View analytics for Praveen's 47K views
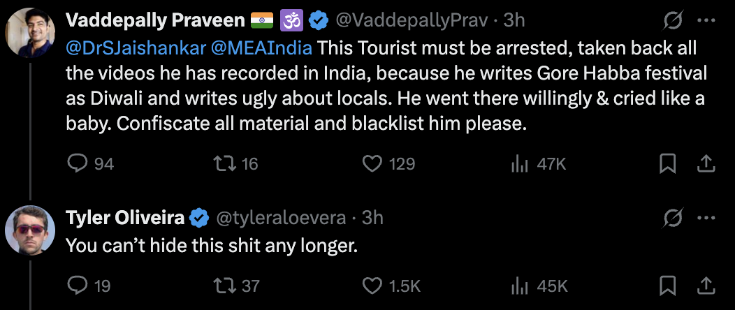The height and width of the screenshot is (310, 735). [520, 163]
